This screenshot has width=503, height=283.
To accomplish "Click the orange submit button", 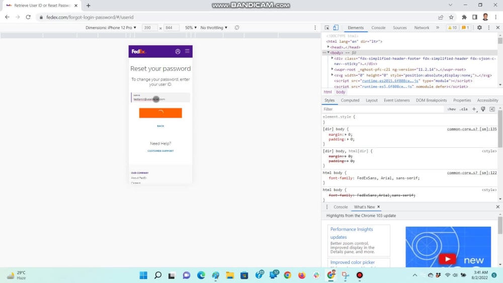I will [x=160, y=113].
